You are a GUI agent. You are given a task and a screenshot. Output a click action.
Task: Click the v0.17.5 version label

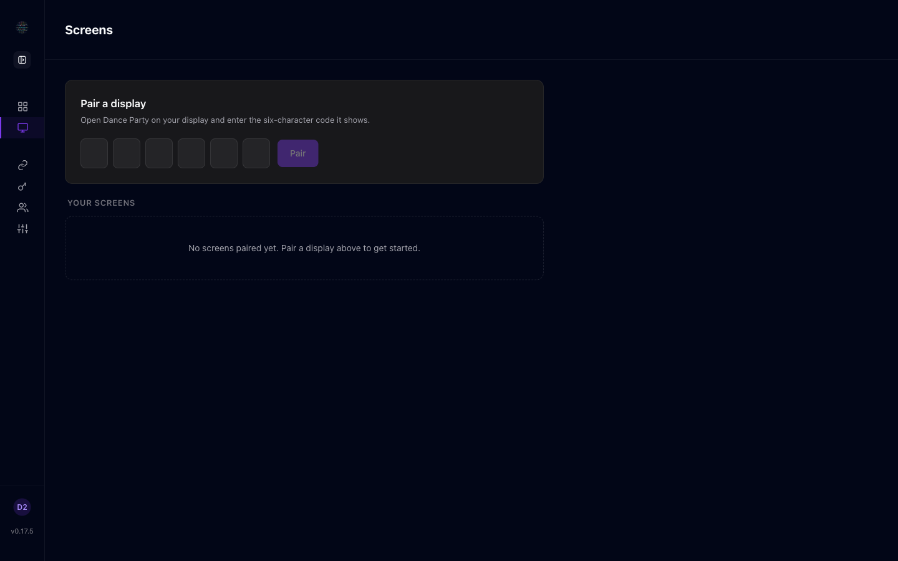point(22,531)
